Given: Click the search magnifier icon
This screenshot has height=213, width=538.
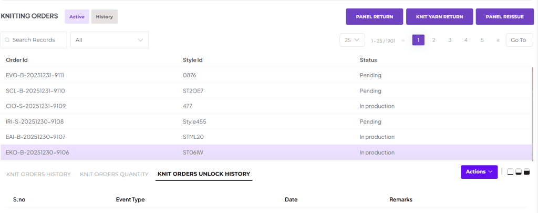Looking at the screenshot, I should [x=7, y=40].
